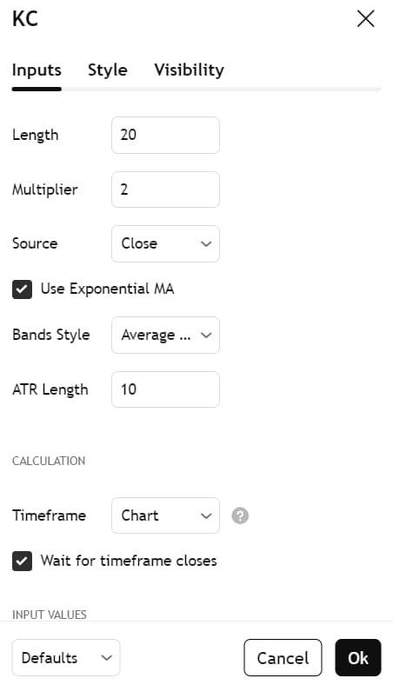Click the Timeframe dropdown chevron arrow
393x685 pixels.
point(206,515)
